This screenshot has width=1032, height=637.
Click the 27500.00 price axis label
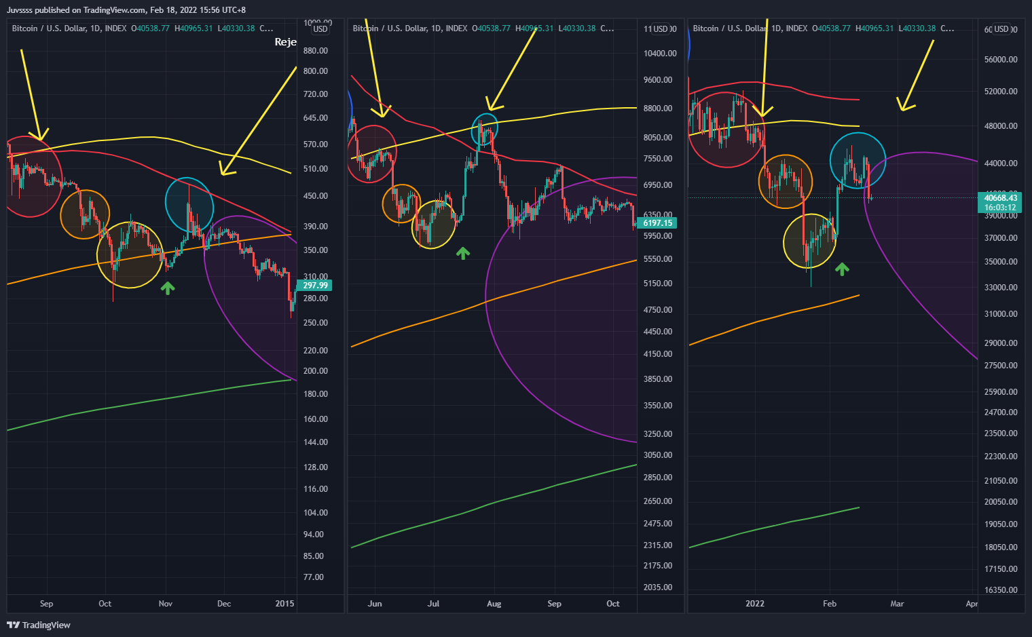click(1001, 366)
